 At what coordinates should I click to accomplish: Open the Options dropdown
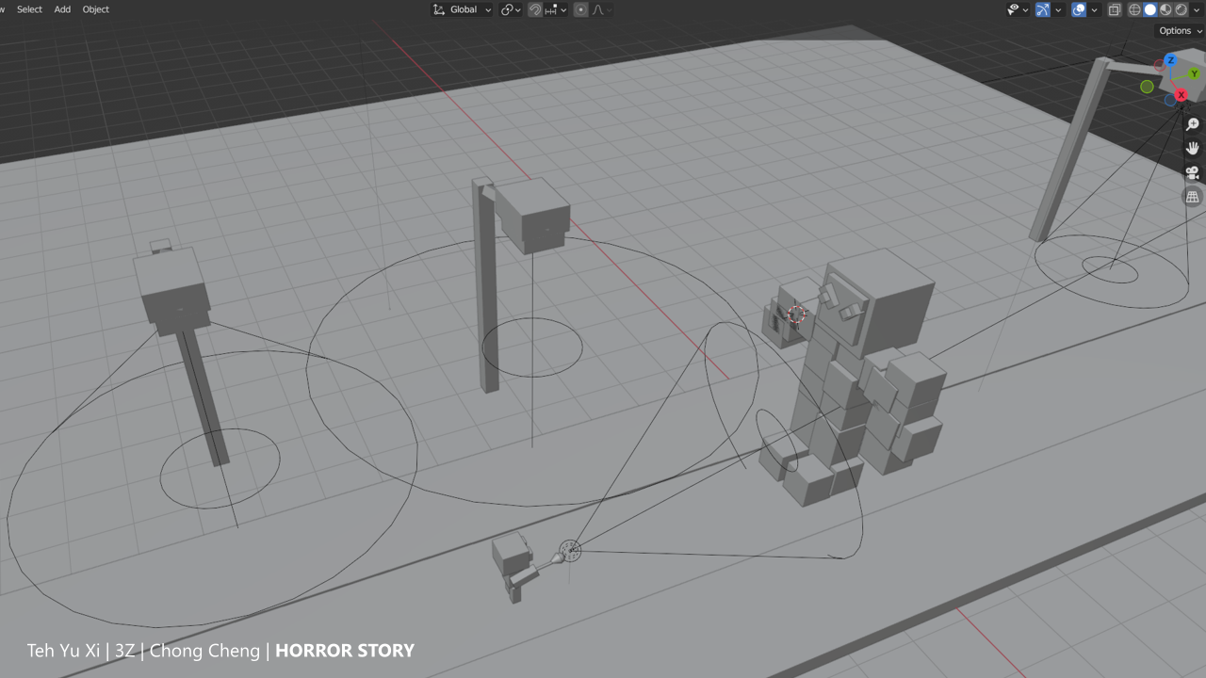pos(1181,31)
